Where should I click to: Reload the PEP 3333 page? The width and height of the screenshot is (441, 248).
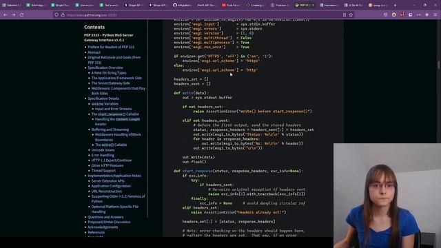click(21, 14)
